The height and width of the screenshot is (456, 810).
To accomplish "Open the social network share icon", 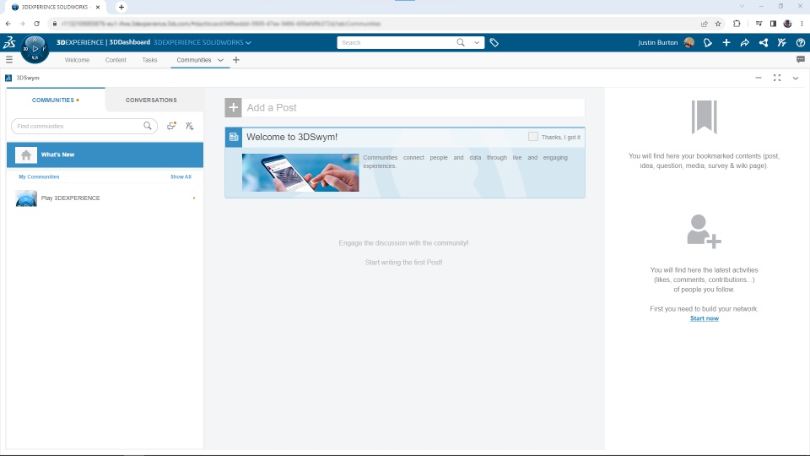I will click(x=764, y=42).
